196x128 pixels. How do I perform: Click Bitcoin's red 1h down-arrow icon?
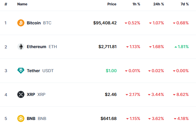point(126,23)
